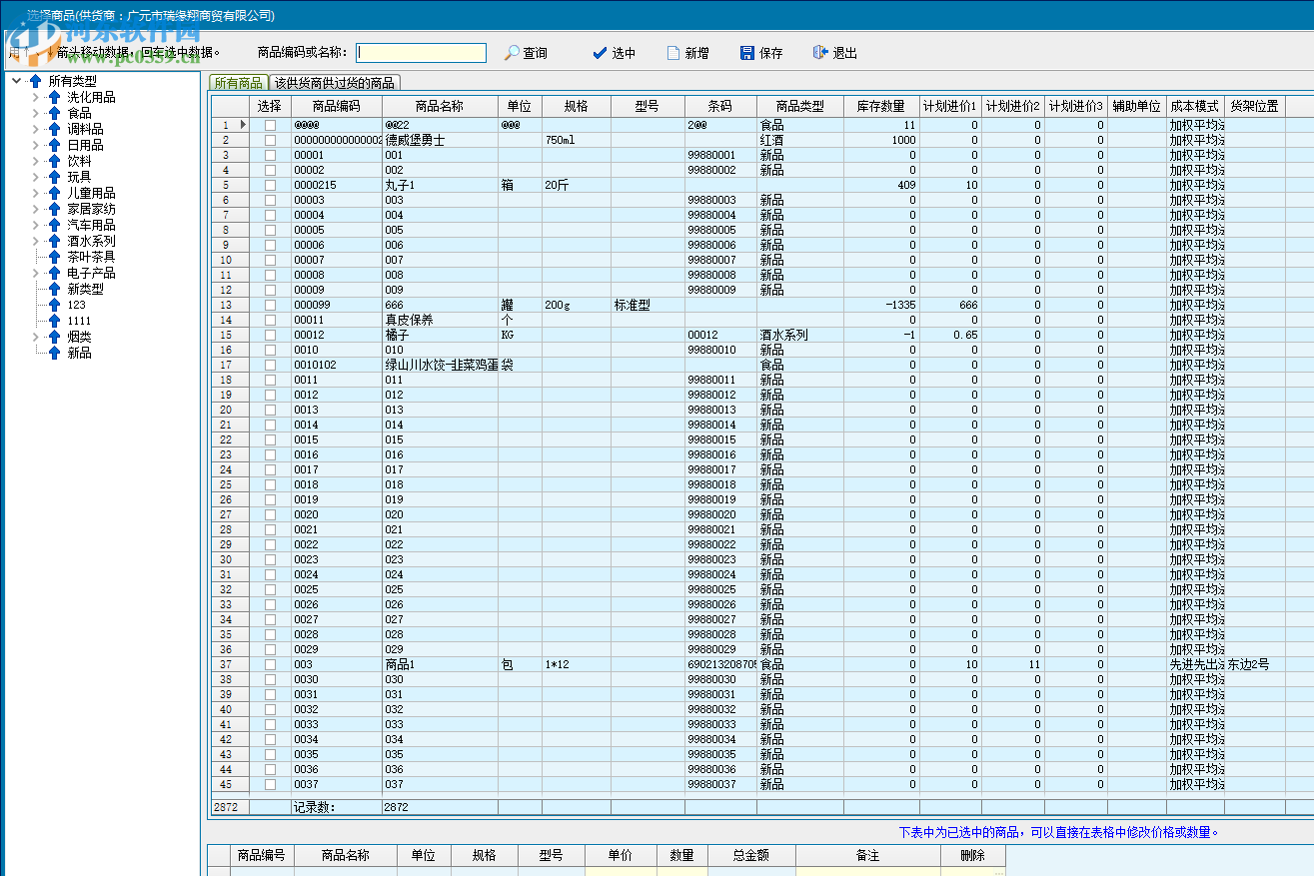Image resolution: width=1314 pixels, height=876 pixels.
Task: Click the blue arrow icon beside 儿童用品
Action: click(54, 193)
